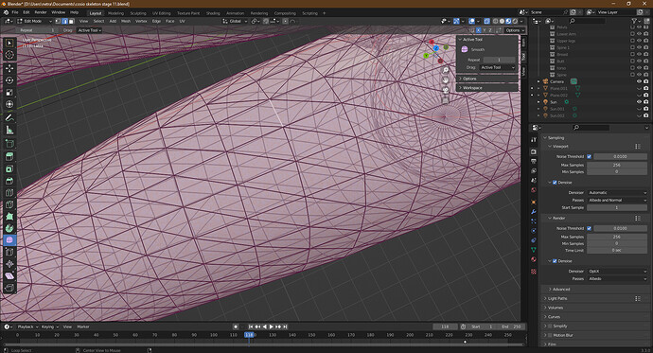653x353 pixels.
Task: Switch to solid viewport shading
Action: click(502, 21)
